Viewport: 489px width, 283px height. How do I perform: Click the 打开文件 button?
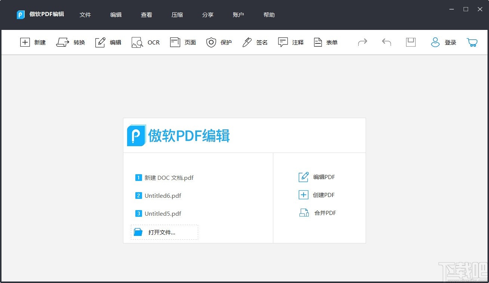164,232
